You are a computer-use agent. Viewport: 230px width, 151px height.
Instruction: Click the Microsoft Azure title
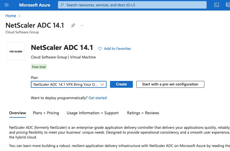35,5
